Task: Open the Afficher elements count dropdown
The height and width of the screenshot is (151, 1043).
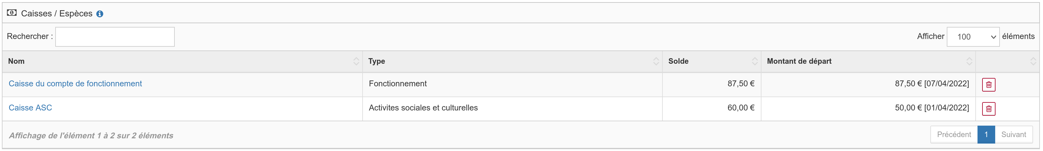Action: [973, 37]
